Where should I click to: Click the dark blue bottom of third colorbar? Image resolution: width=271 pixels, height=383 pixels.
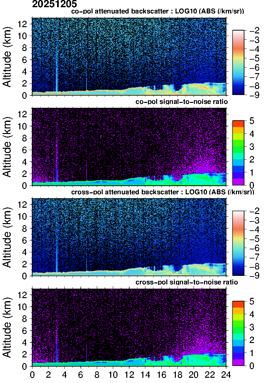(238, 272)
